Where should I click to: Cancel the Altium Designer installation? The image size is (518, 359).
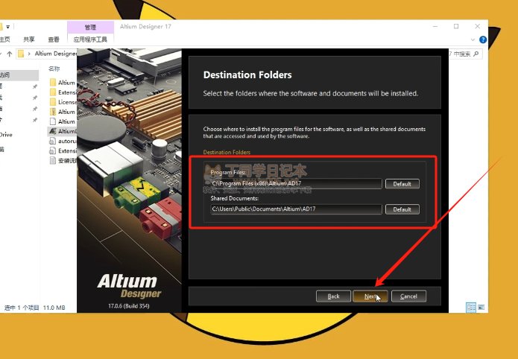point(408,296)
